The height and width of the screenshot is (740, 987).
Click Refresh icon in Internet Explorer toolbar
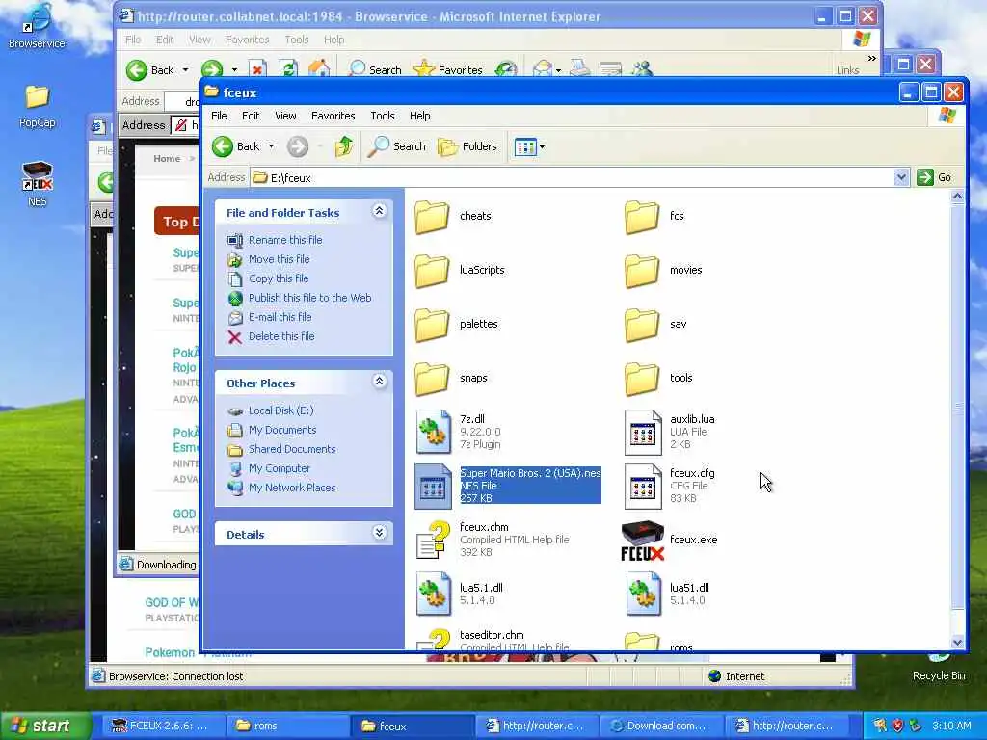[x=288, y=69]
